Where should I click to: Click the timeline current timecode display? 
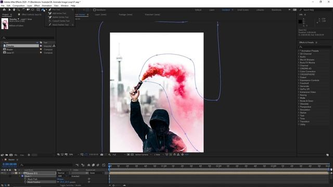pos(9,164)
